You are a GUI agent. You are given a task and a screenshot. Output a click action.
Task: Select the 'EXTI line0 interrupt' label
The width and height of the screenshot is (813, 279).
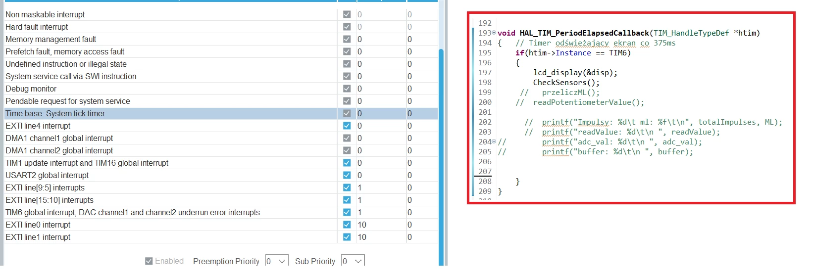tap(38, 225)
